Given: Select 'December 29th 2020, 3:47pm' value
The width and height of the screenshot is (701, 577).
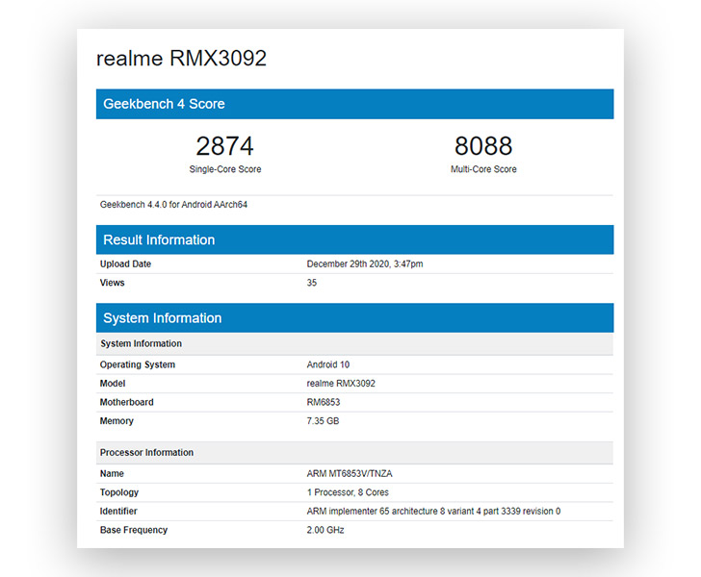Looking at the screenshot, I should click(x=365, y=263).
